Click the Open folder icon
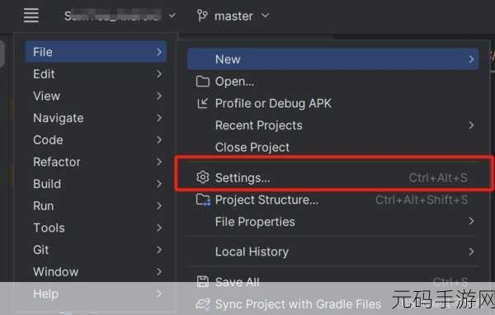The height and width of the screenshot is (315, 495). click(x=202, y=82)
